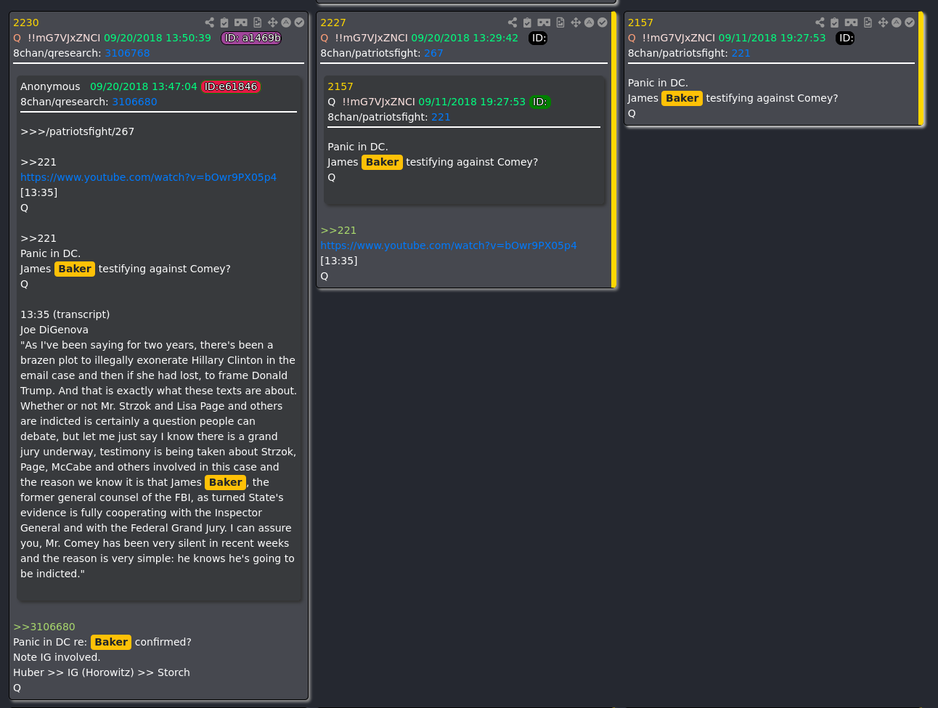Image resolution: width=938 pixels, height=708 pixels.
Task: Click 'Note IG involved.' line
Action: 57,657
